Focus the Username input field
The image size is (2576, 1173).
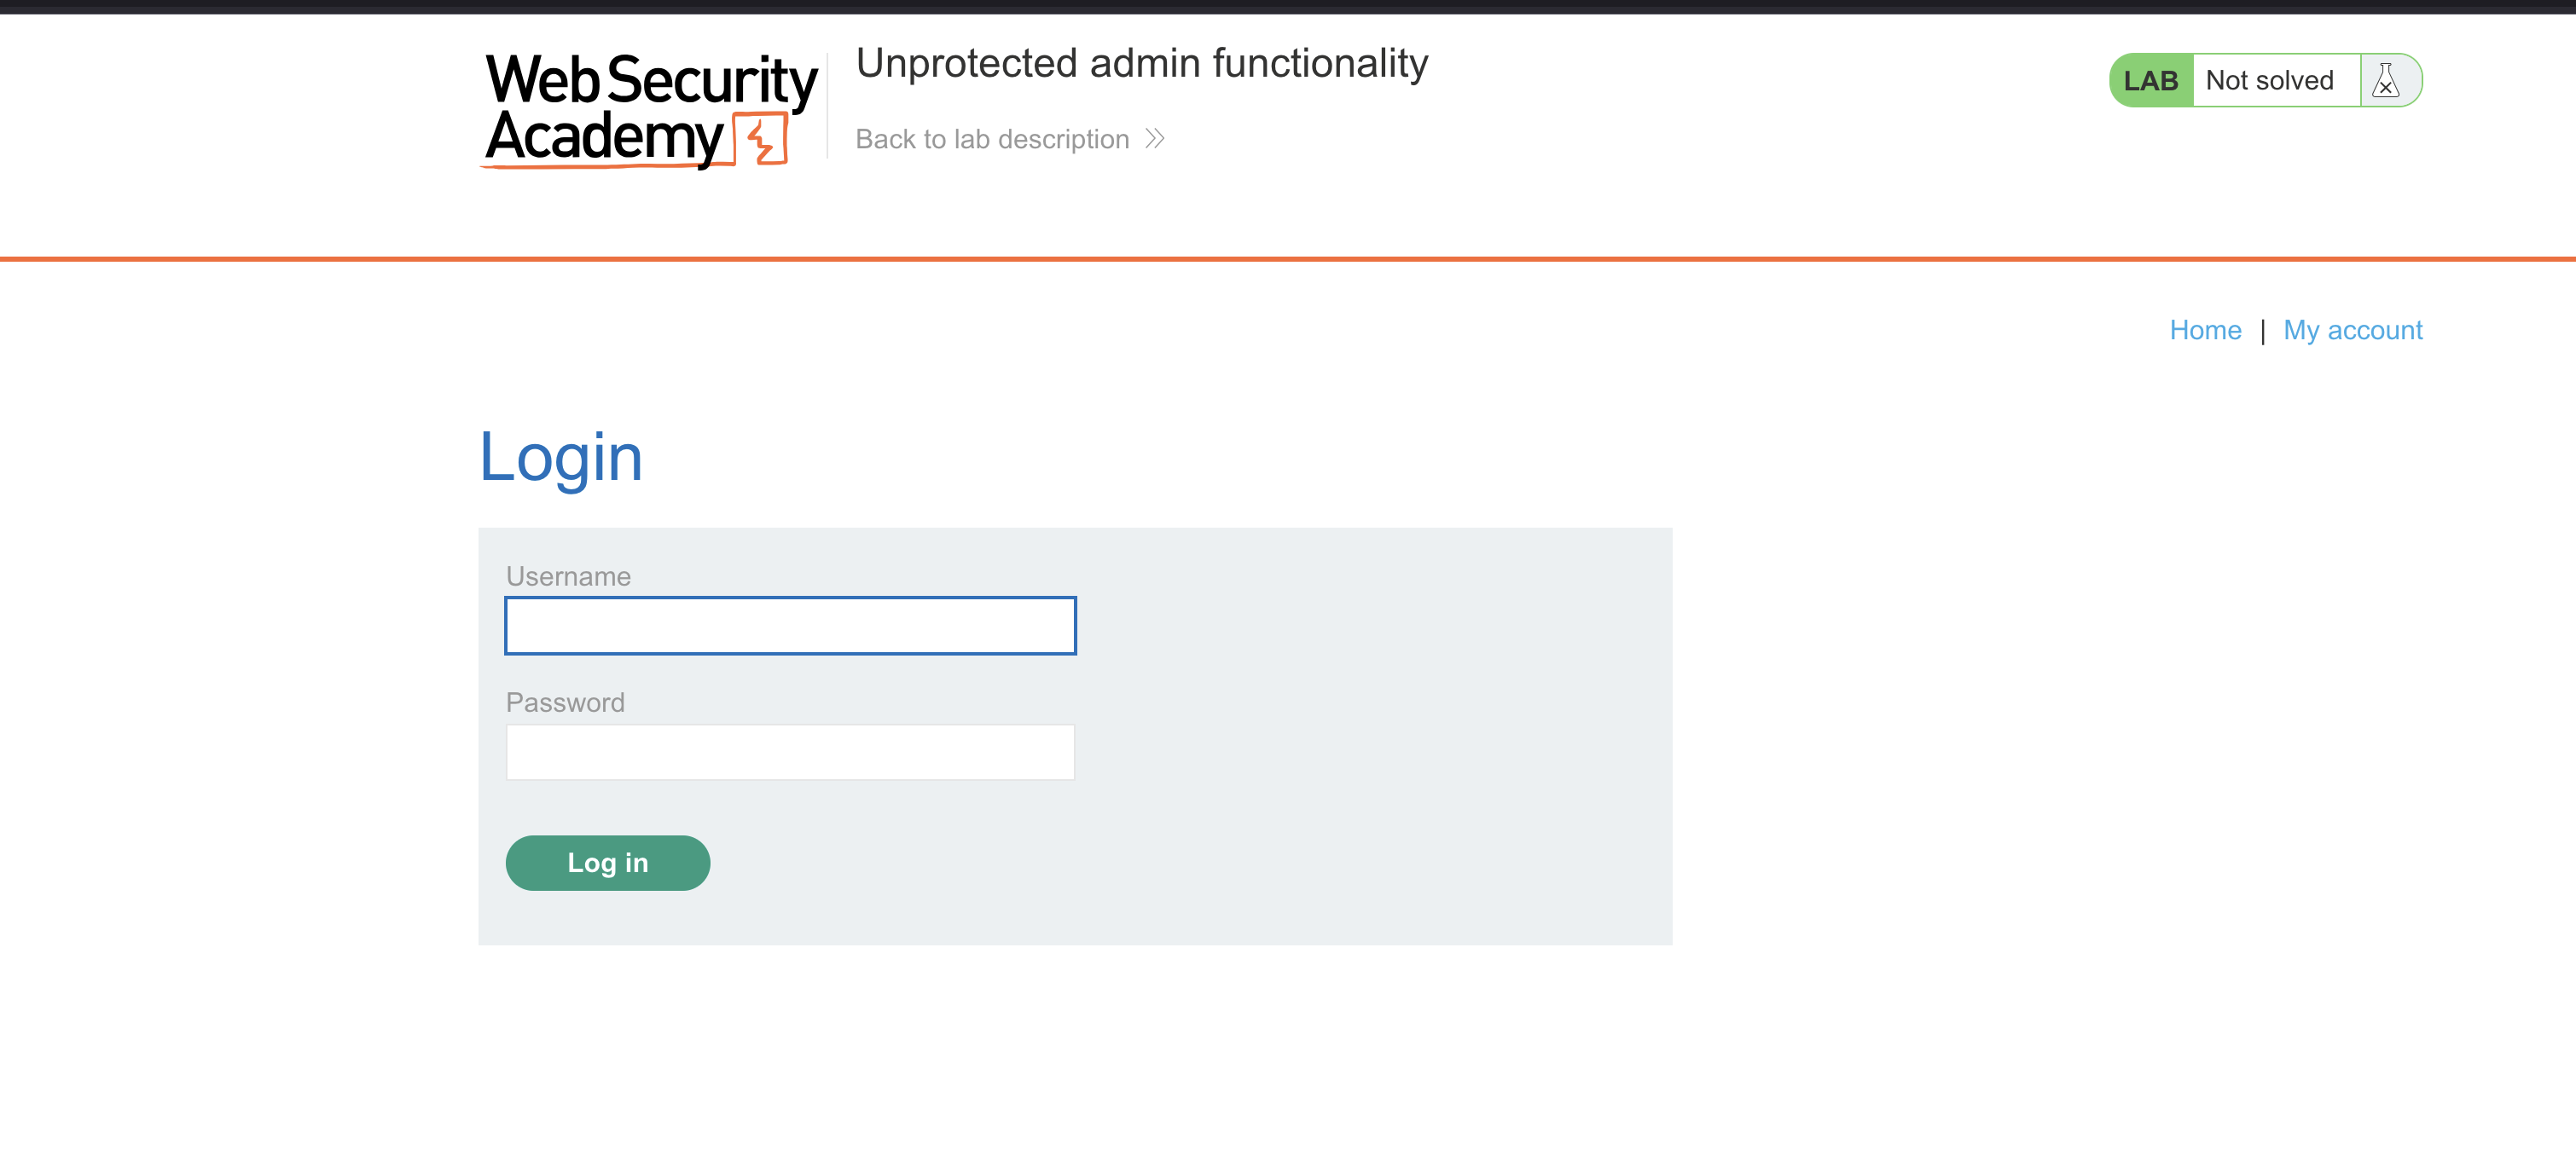[790, 626]
